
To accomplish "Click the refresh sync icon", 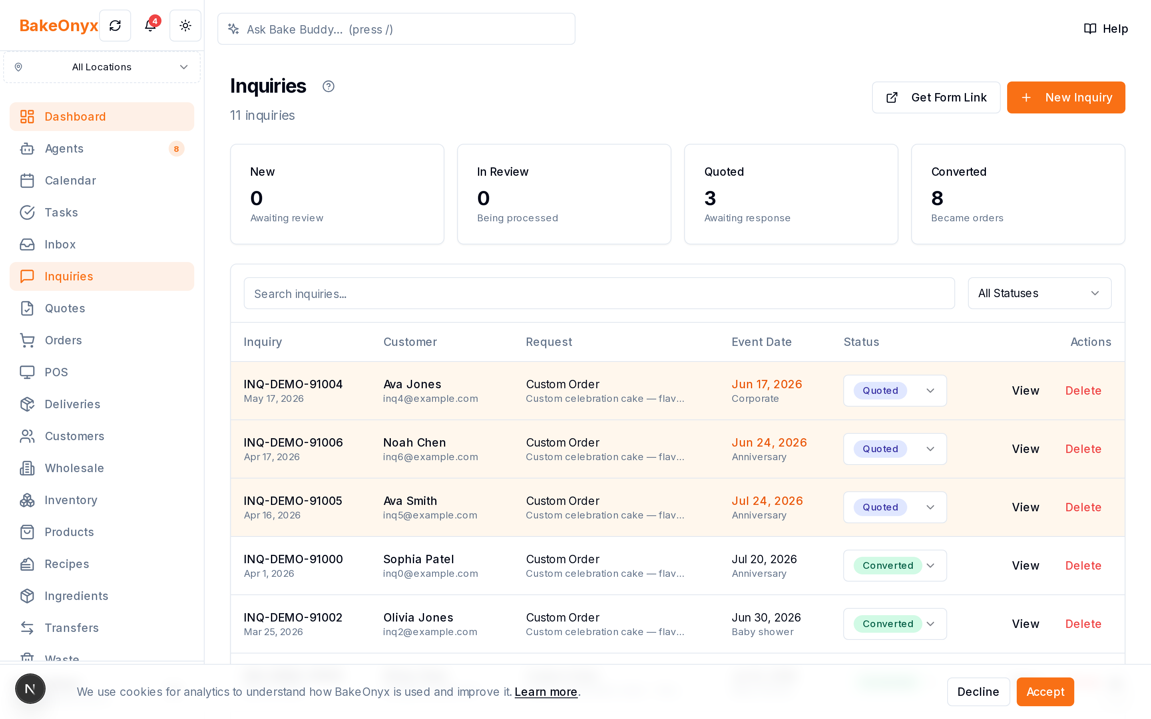I will [115, 26].
